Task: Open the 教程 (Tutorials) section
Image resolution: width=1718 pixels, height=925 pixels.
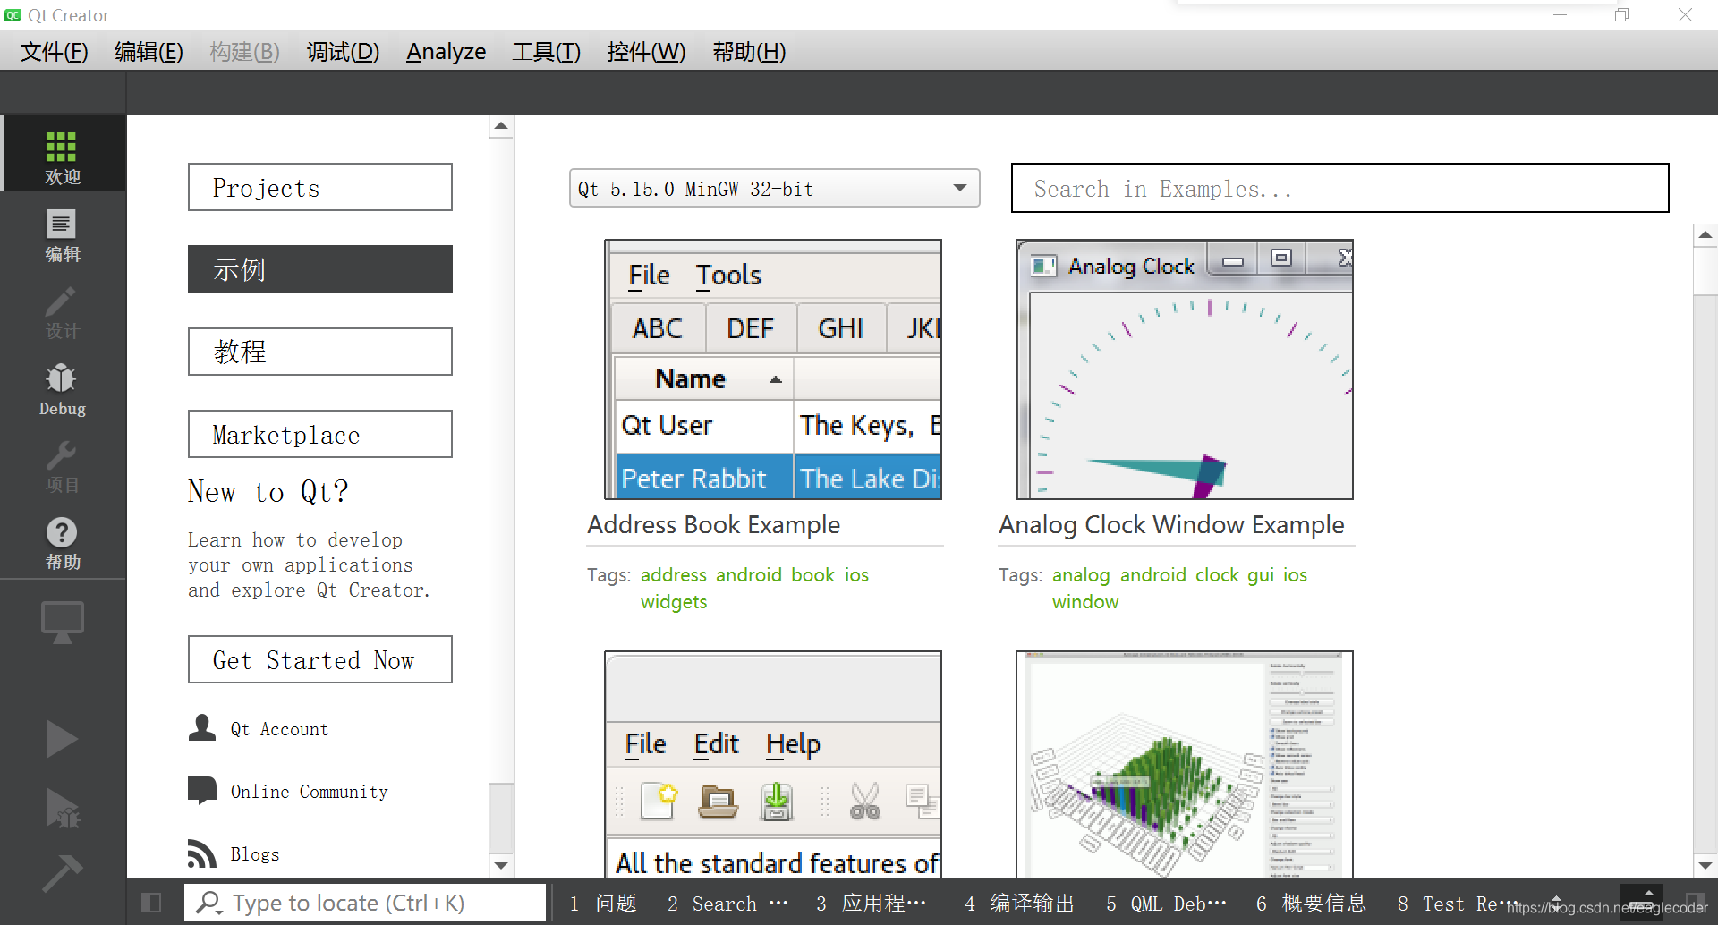Action: 320,352
